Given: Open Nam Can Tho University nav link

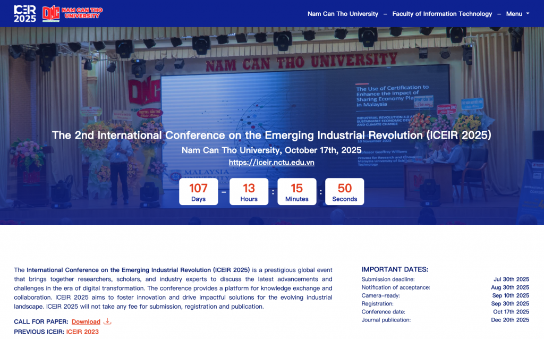Looking at the screenshot, I should click(343, 14).
